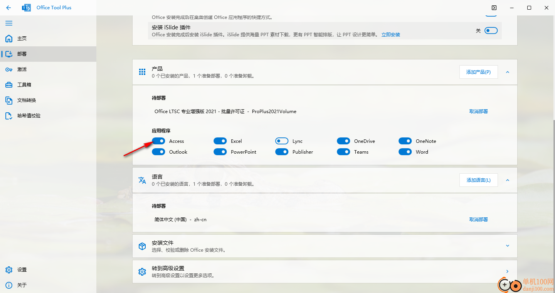The image size is (555, 293).
Task: Select the 简体中文 (中国) - zh-cn row
Action: (x=325, y=219)
